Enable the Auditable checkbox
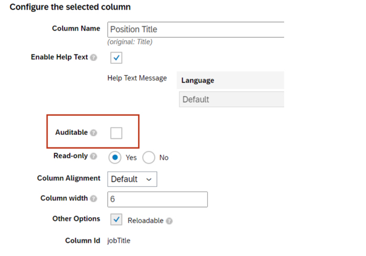This screenshot has width=366, height=256. (x=116, y=132)
